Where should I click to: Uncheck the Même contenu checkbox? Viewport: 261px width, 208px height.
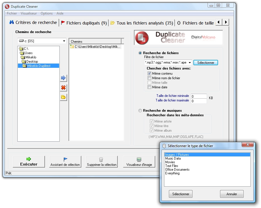(149, 73)
